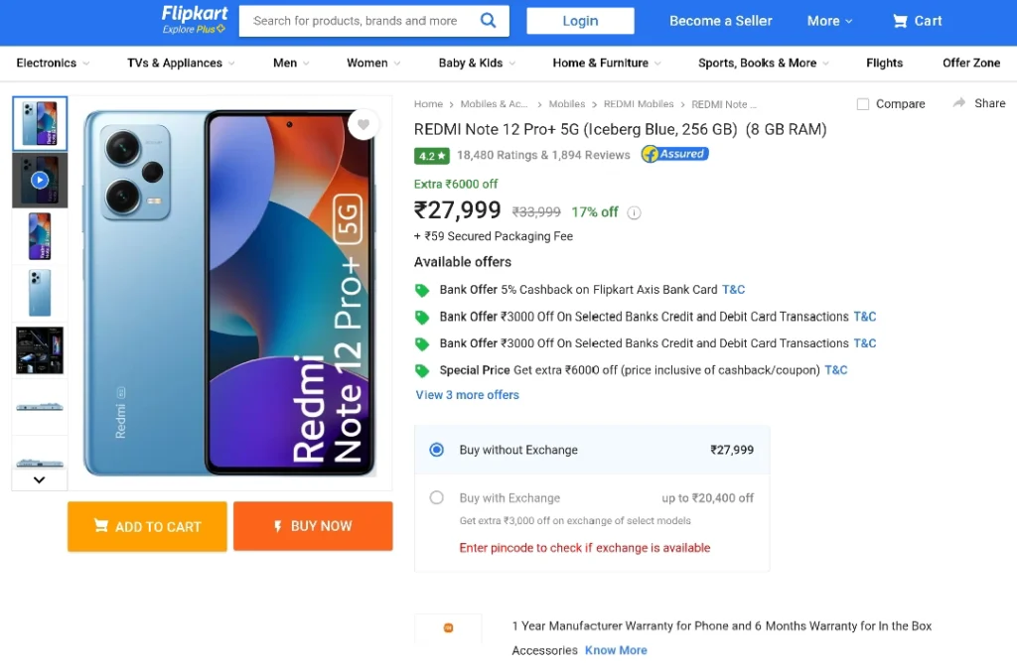Select Buy without Exchange option
The width and height of the screenshot is (1017, 672).
point(437,450)
